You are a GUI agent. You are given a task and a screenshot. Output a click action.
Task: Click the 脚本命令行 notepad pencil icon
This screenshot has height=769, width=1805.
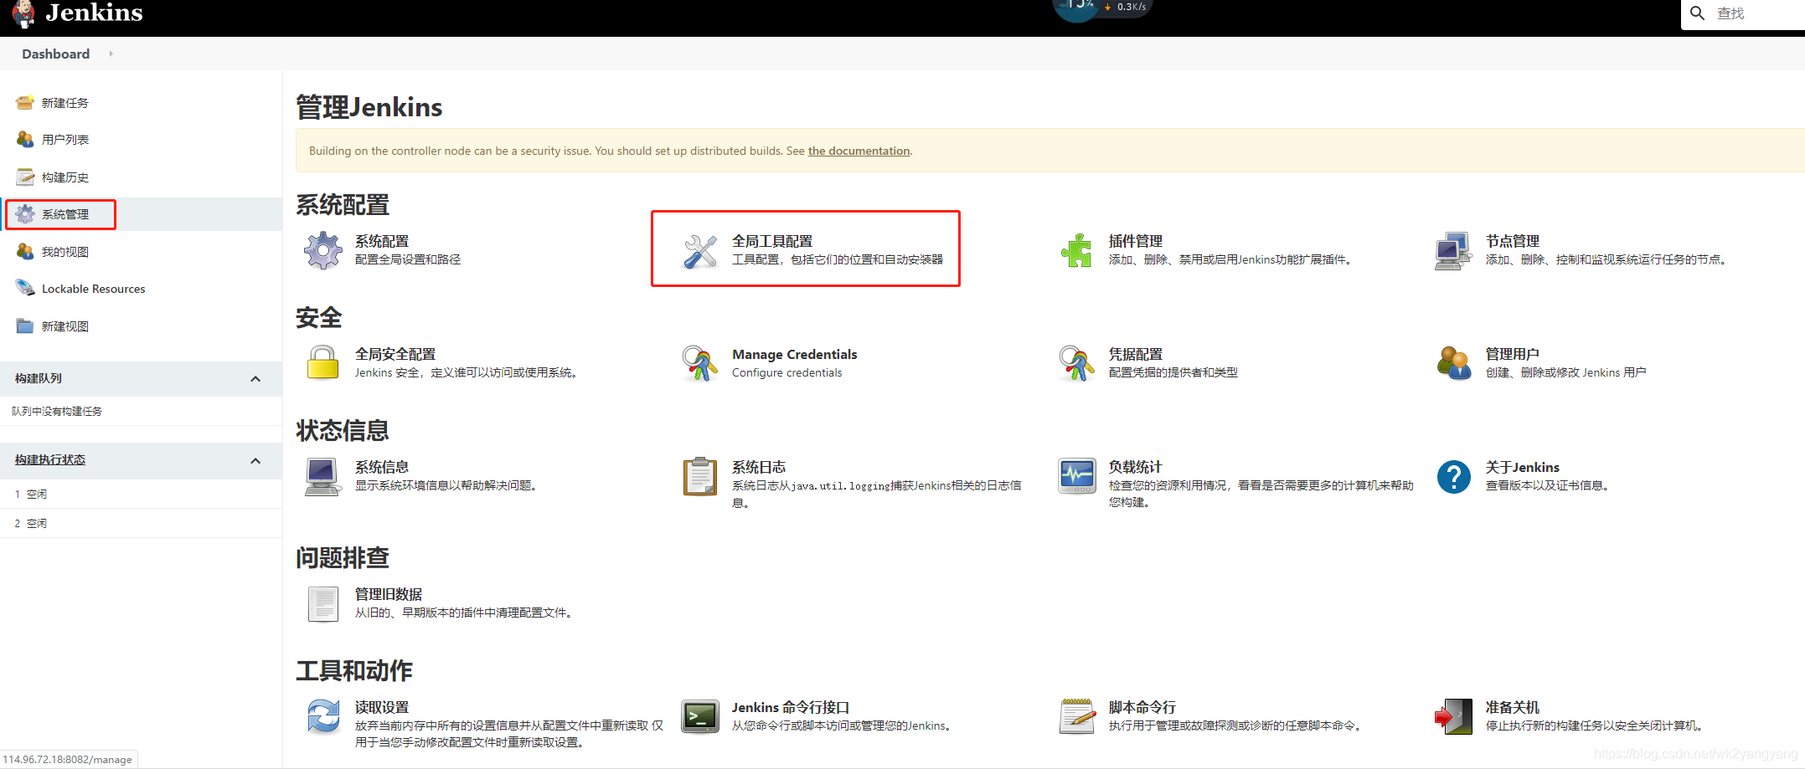click(x=1076, y=716)
